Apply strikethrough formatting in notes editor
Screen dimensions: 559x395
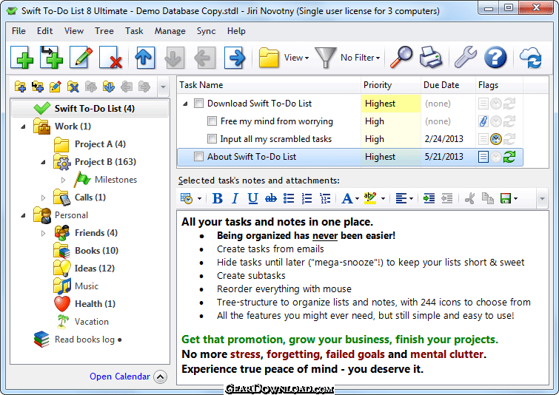271,198
